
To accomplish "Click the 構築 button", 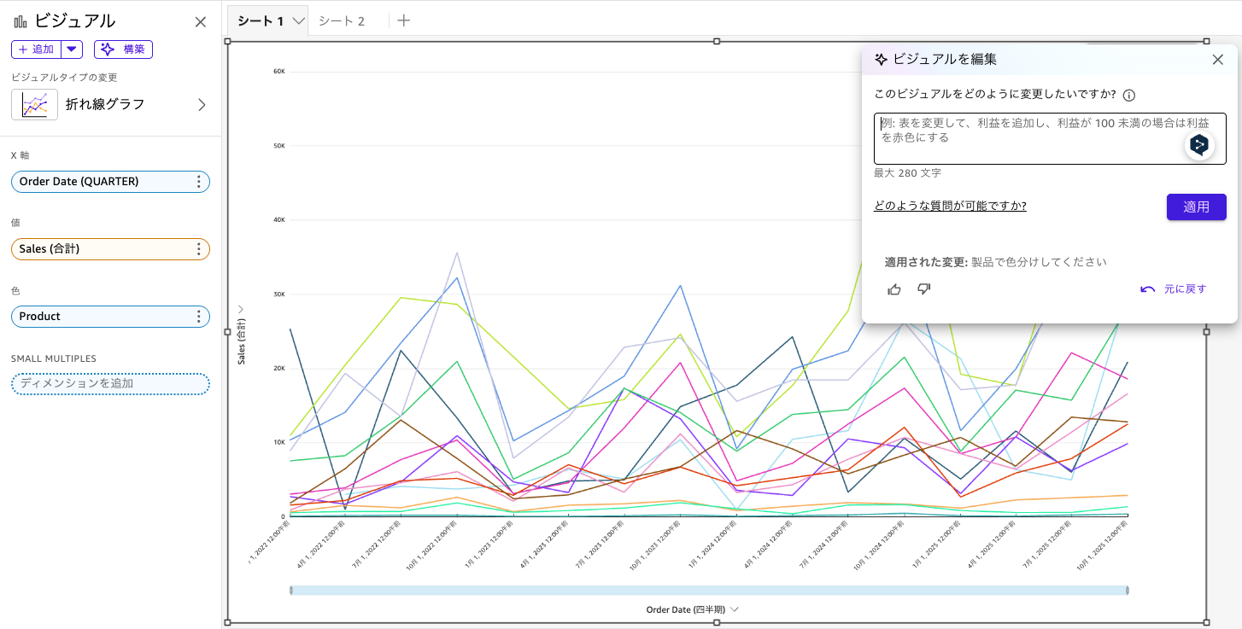I will point(124,50).
